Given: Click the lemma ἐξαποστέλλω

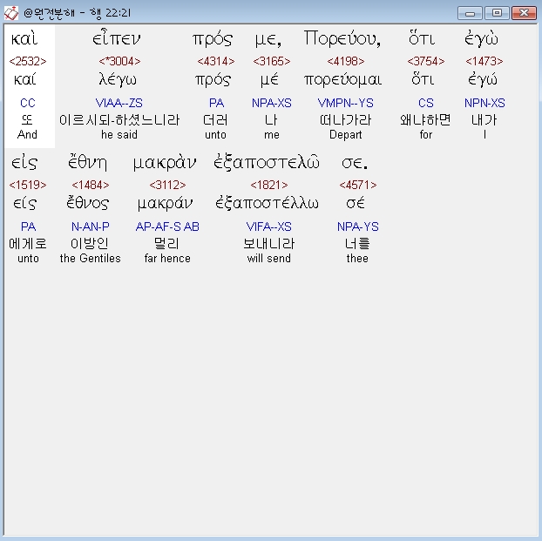Looking at the screenshot, I should coord(267,203).
